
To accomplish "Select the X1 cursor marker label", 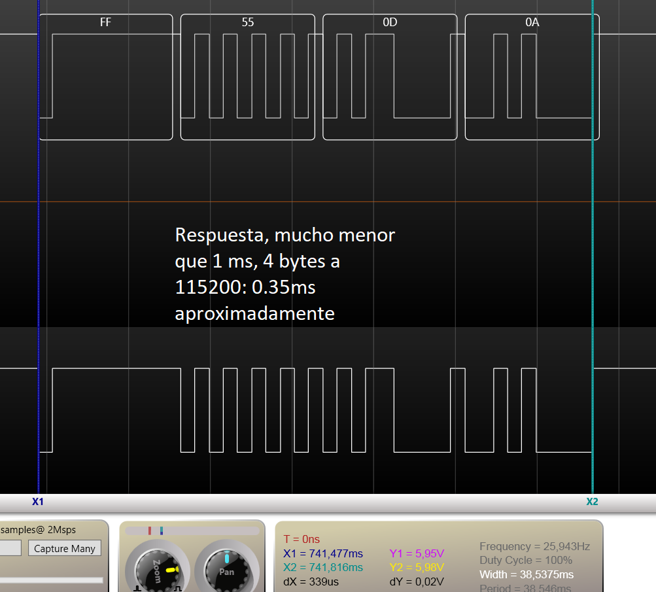I will click(38, 502).
